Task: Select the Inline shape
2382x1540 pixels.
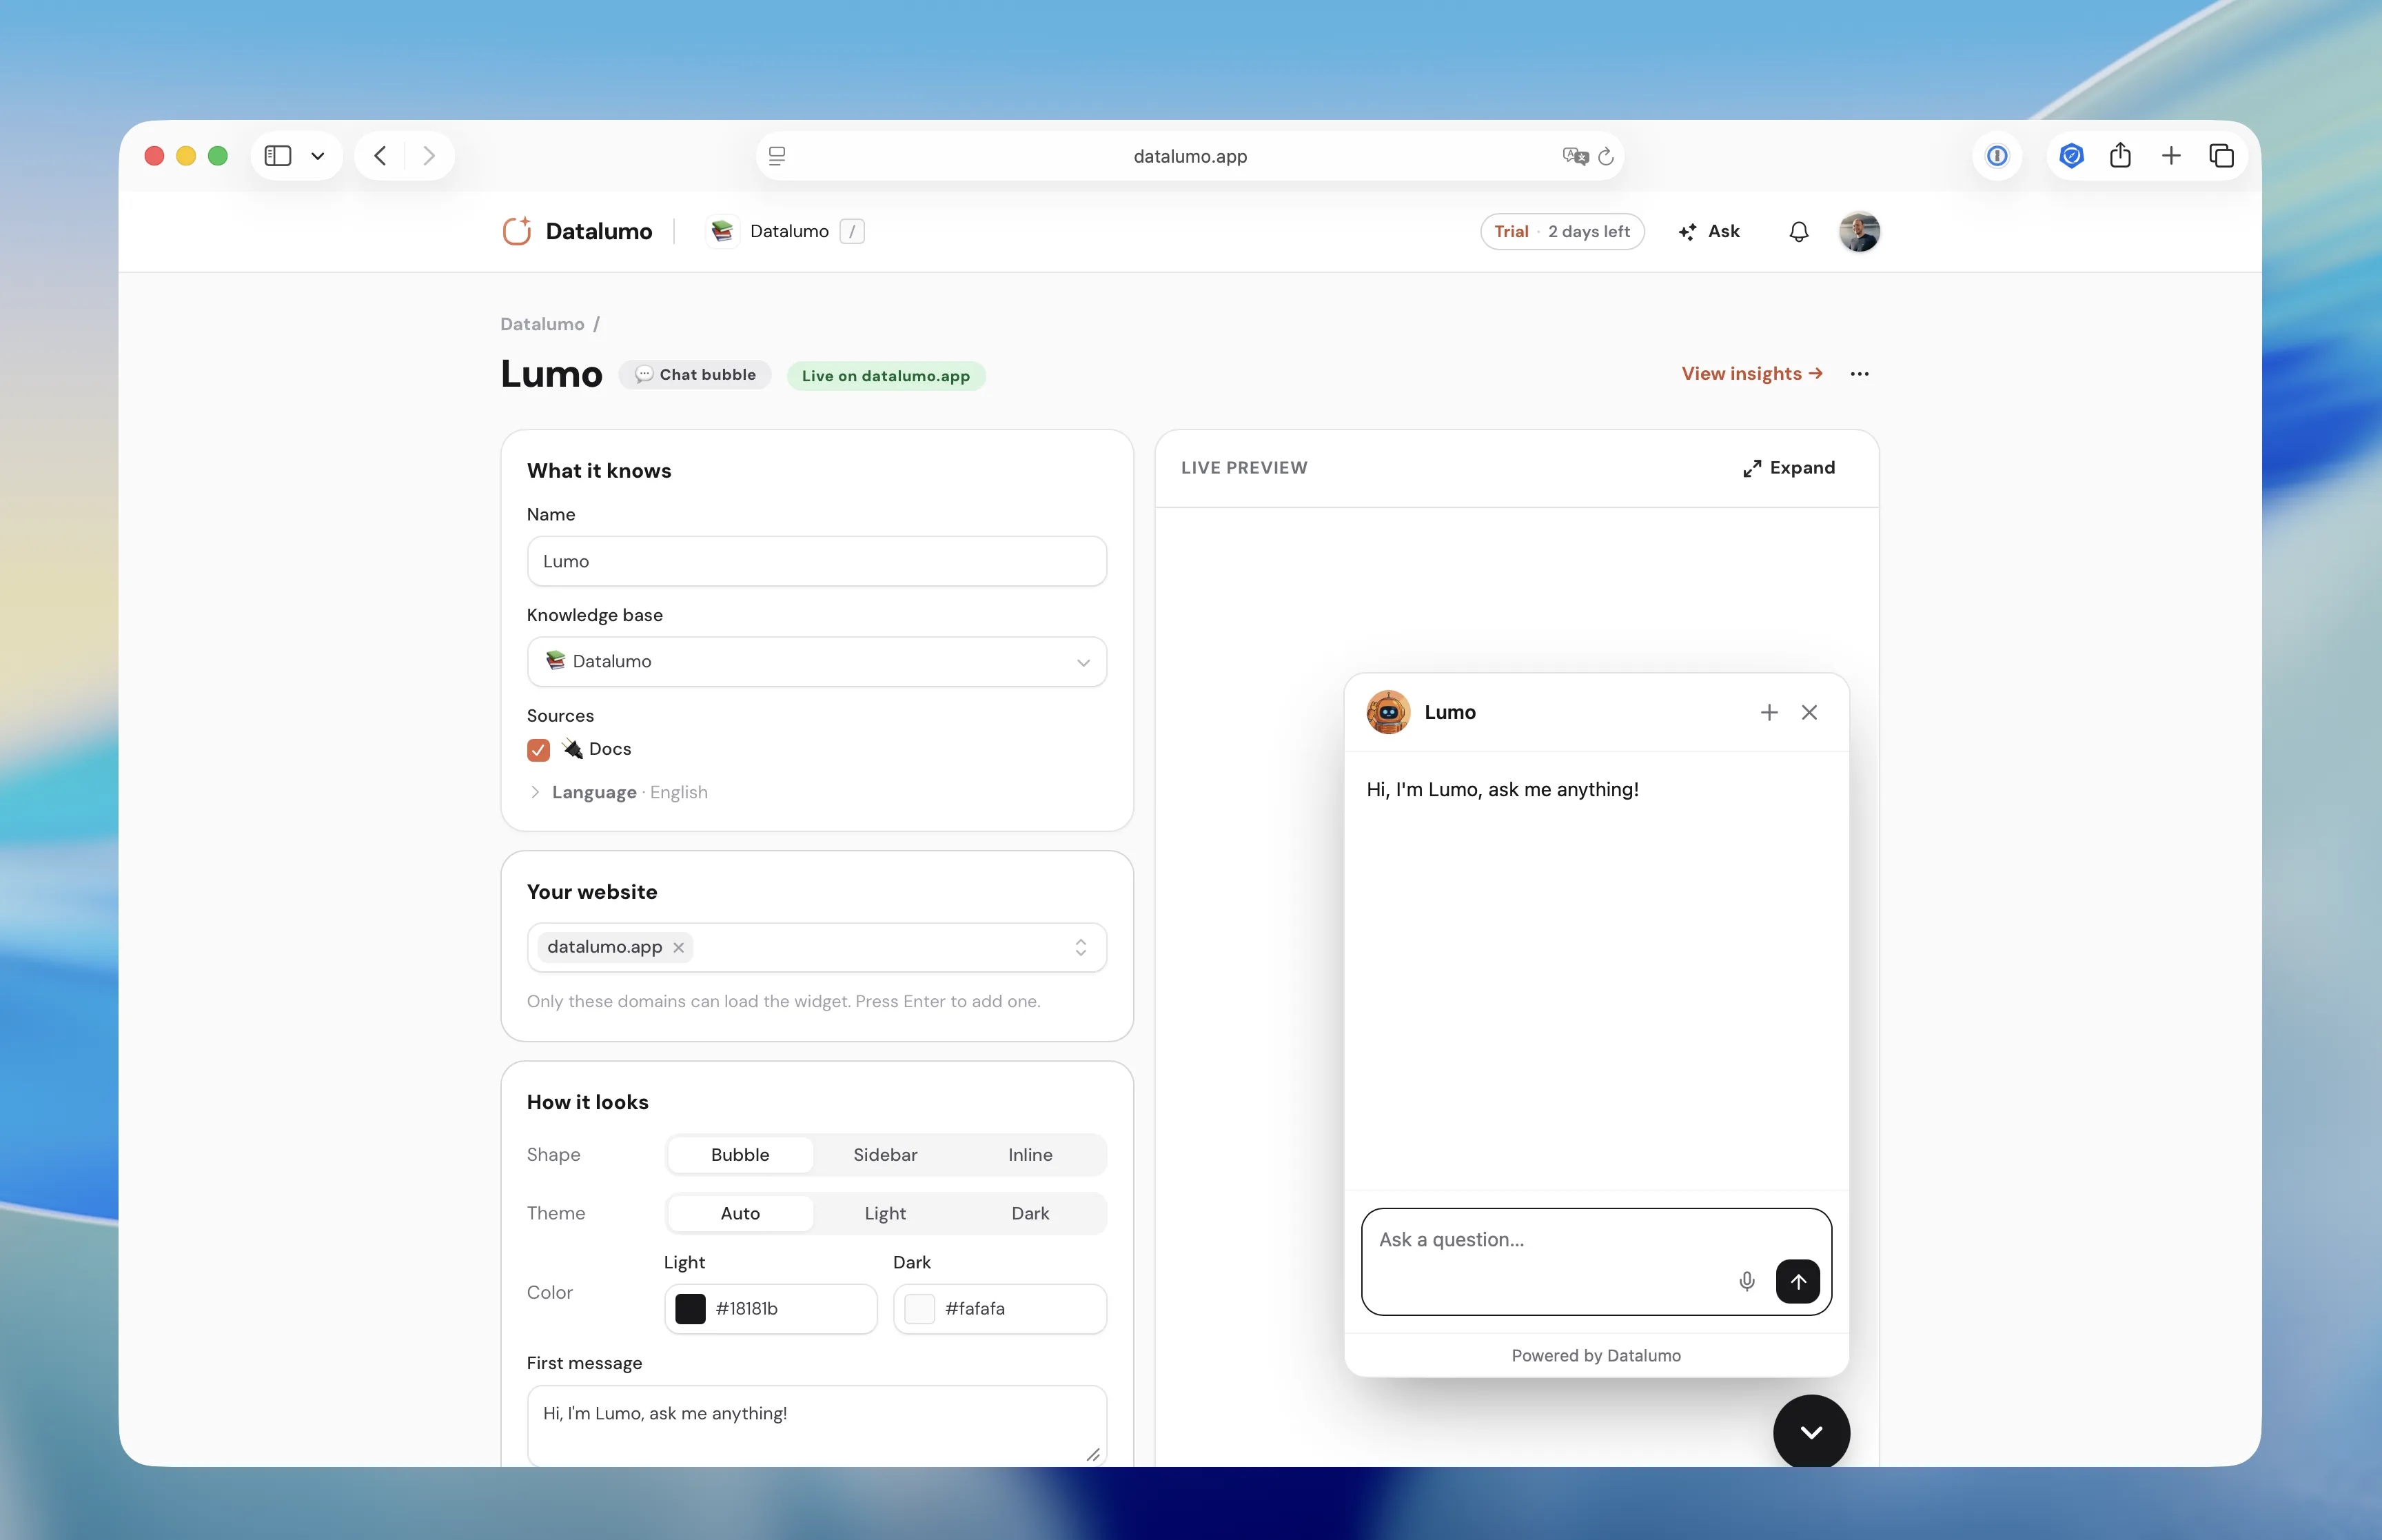Action: pos(1030,1154)
